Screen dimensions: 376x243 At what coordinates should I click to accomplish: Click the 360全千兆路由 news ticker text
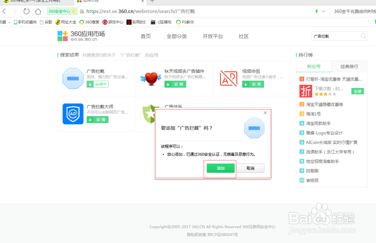click(355, 11)
